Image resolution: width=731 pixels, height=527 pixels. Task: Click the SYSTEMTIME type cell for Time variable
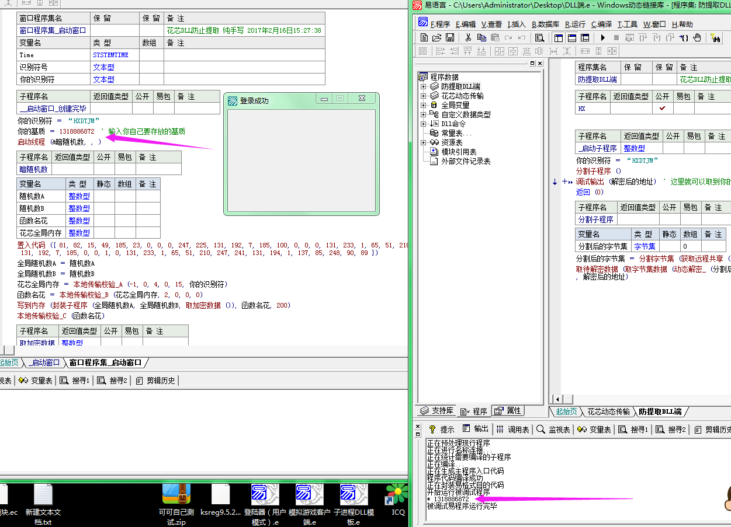click(114, 55)
